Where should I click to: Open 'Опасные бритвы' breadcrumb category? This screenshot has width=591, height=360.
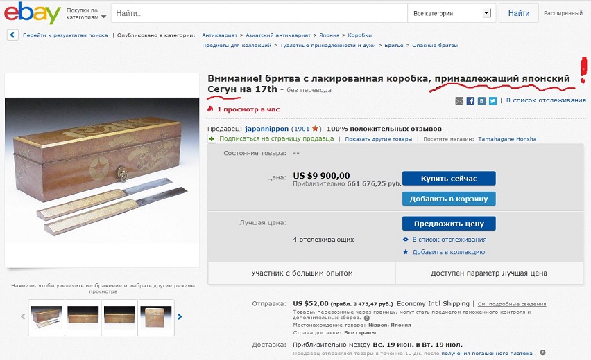coord(435,45)
